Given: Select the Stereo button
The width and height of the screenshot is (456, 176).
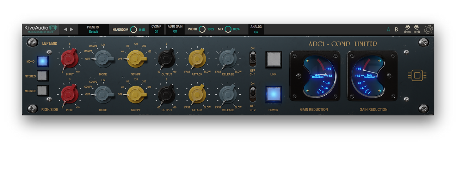Looking at the screenshot, I should click(x=42, y=76).
